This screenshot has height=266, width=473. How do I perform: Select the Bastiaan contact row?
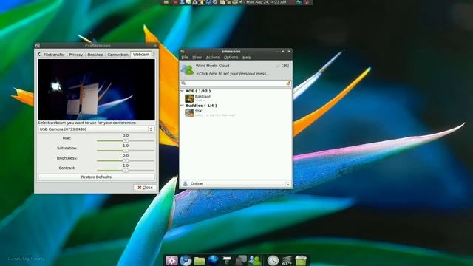[x=236, y=98]
